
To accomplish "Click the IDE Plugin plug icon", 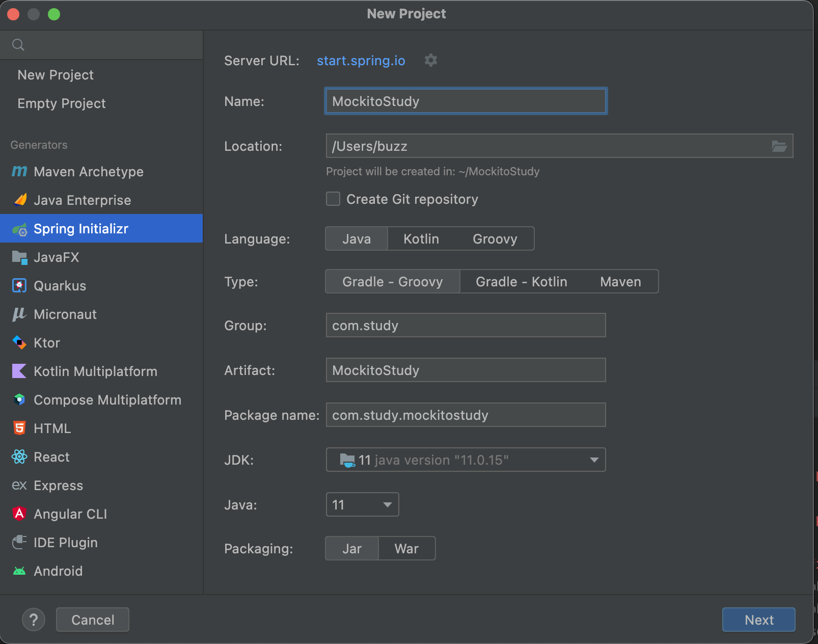I will (x=19, y=542).
